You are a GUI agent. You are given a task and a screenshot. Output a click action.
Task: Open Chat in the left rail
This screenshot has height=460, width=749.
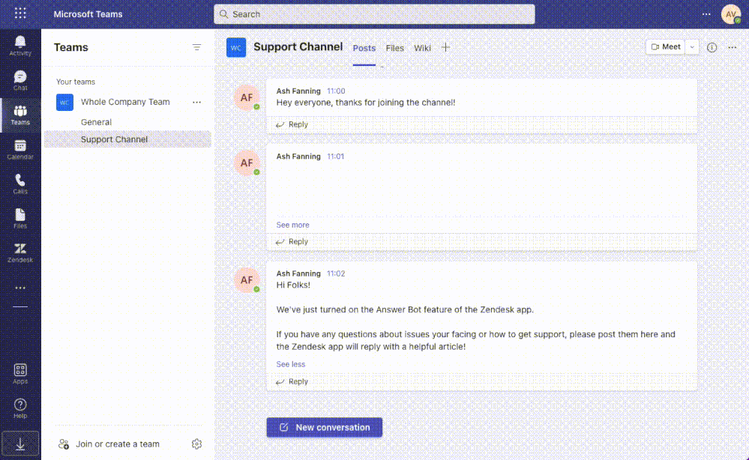point(20,80)
